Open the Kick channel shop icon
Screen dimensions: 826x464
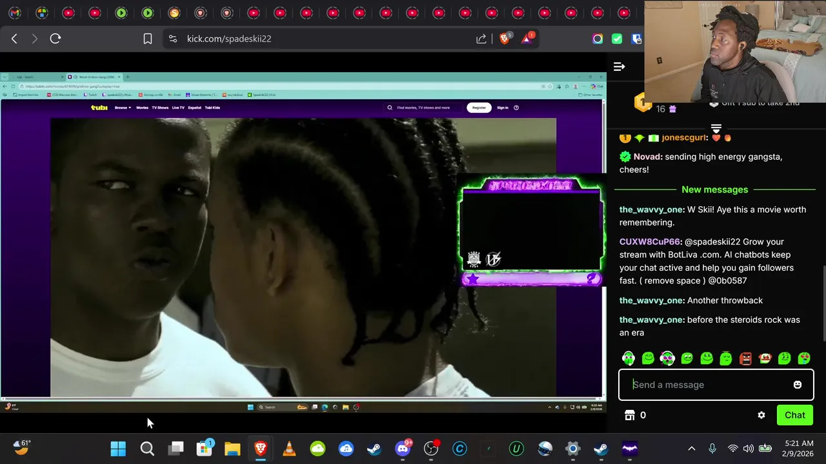point(630,415)
